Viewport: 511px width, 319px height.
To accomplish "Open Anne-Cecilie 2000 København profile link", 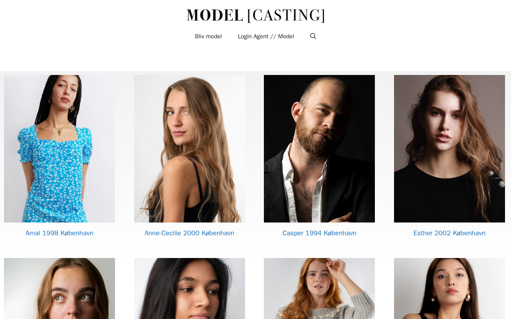I will click(189, 233).
